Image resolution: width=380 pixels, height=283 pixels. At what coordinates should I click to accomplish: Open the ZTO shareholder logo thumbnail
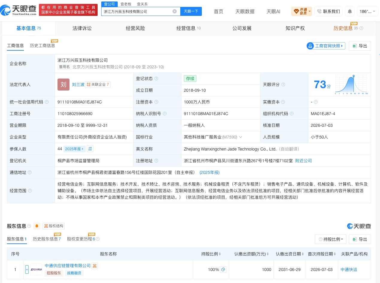pyautogui.click(x=36, y=270)
